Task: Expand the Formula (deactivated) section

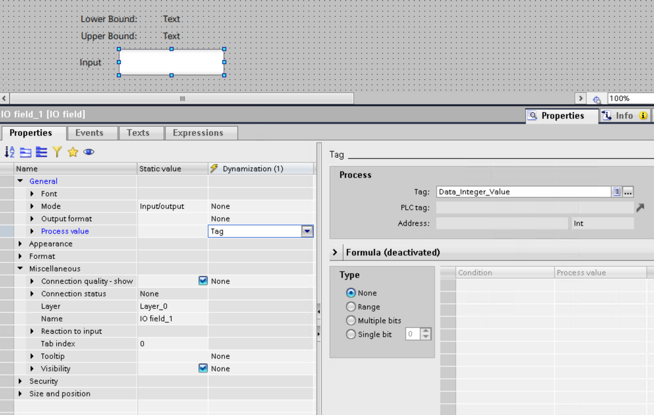Action: [335, 252]
